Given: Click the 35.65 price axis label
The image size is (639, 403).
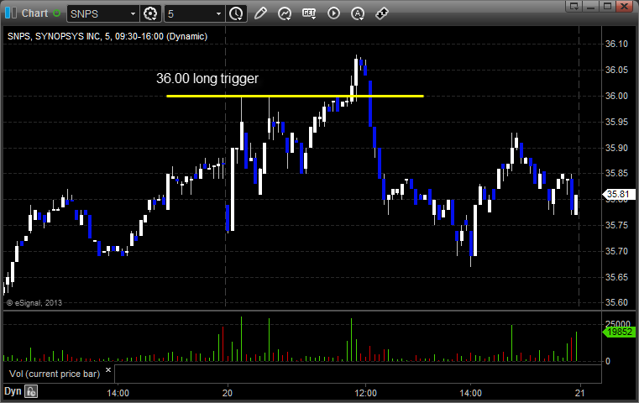Looking at the screenshot, I should click(616, 277).
